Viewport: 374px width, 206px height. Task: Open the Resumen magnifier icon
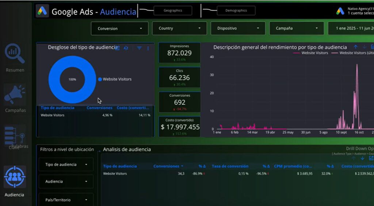[15, 53]
